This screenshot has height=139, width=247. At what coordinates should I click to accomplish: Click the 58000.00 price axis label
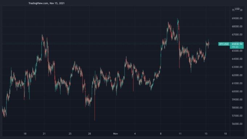click(x=237, y=108)
